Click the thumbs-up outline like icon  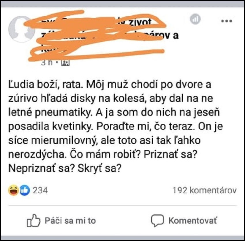[33, 220]
